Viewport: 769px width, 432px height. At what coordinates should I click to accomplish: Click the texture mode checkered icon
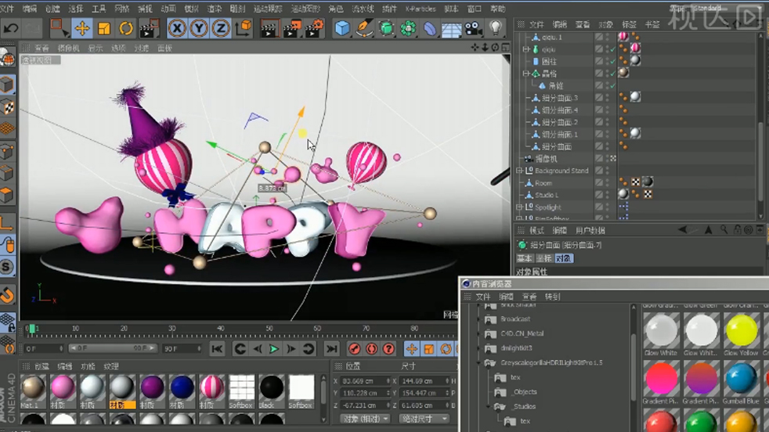[x=7, y=107]
